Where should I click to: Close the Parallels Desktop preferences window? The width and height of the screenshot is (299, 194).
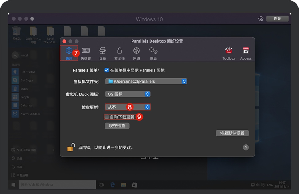64,41
